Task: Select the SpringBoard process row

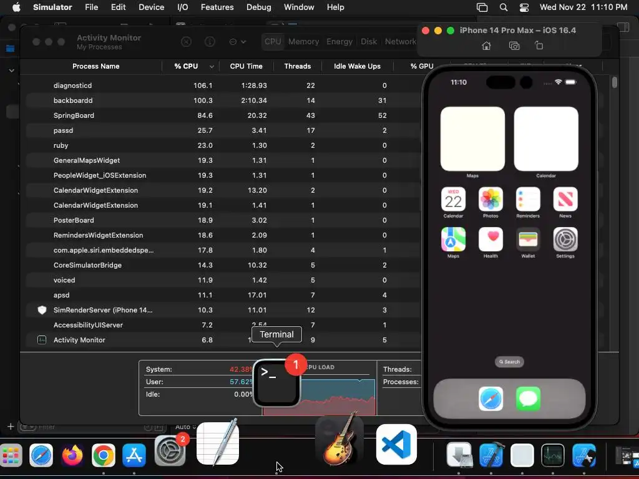Action: point(223,115)
